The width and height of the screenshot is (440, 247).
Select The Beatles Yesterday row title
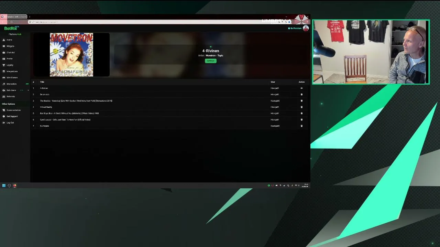tap(76, 101)
